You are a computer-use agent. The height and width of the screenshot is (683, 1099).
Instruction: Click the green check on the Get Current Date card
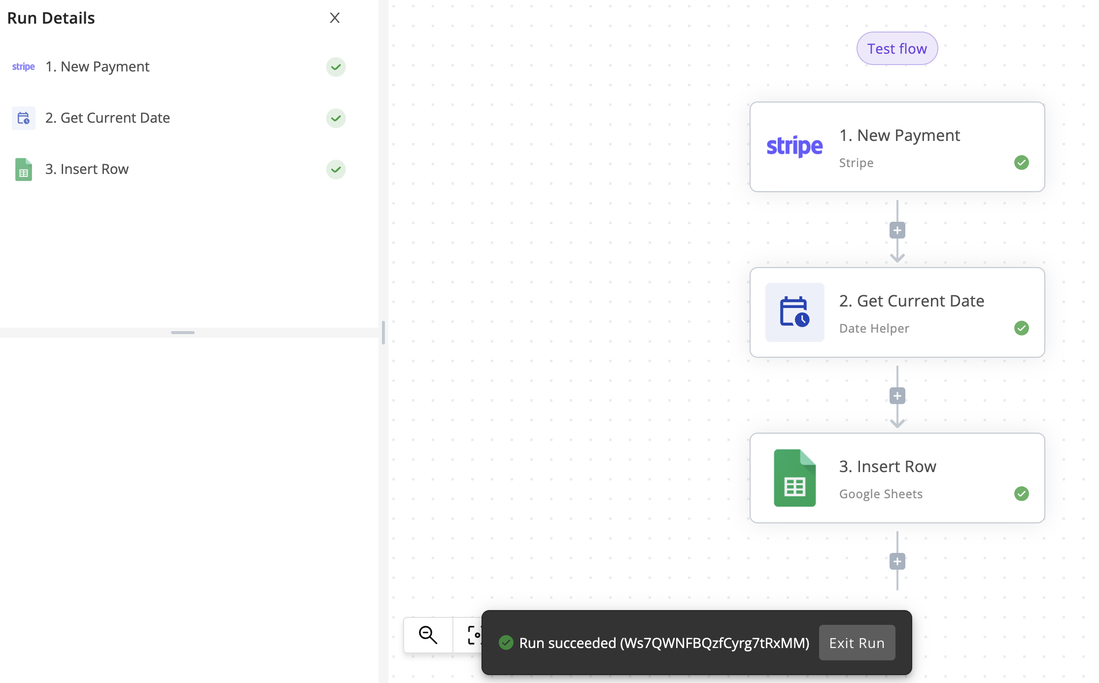[x=1021, y=328]
